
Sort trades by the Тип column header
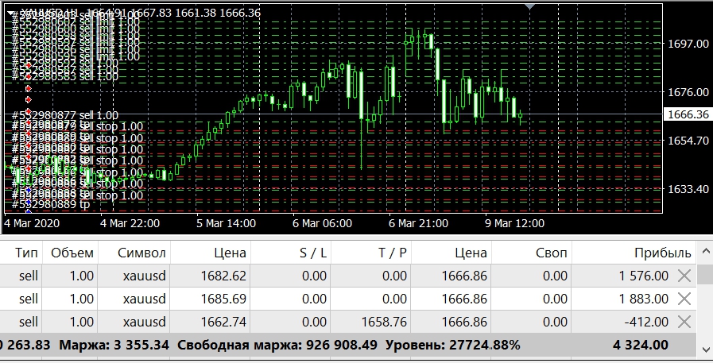pos(26,253)
